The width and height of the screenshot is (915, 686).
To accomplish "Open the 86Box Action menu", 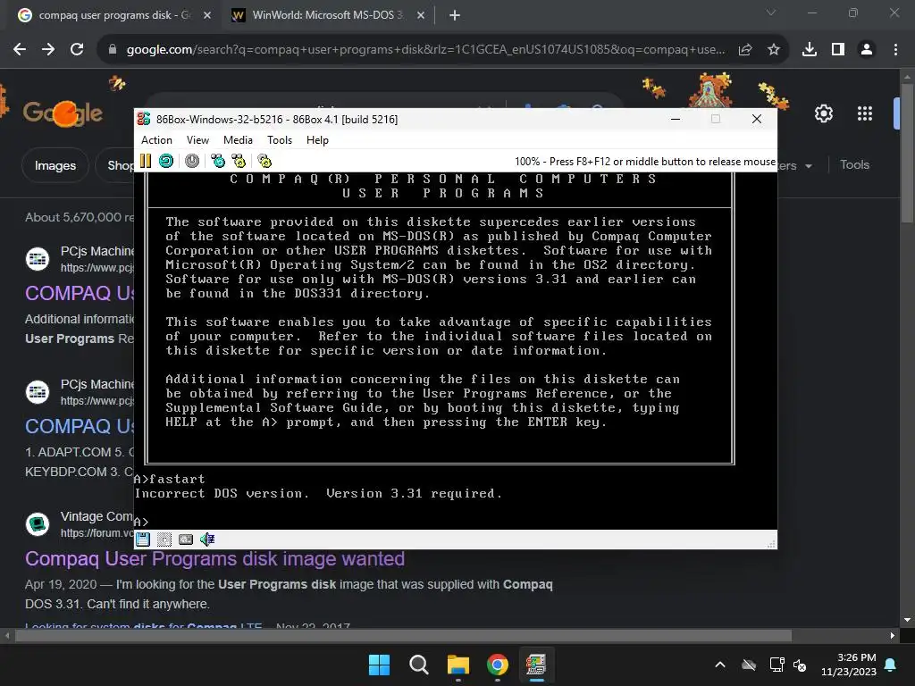I will (x=156, y=140).
